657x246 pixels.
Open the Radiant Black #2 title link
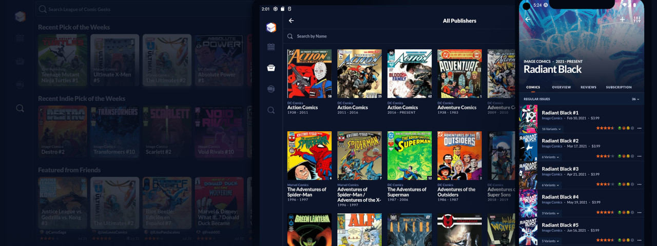tap(560, 140)
